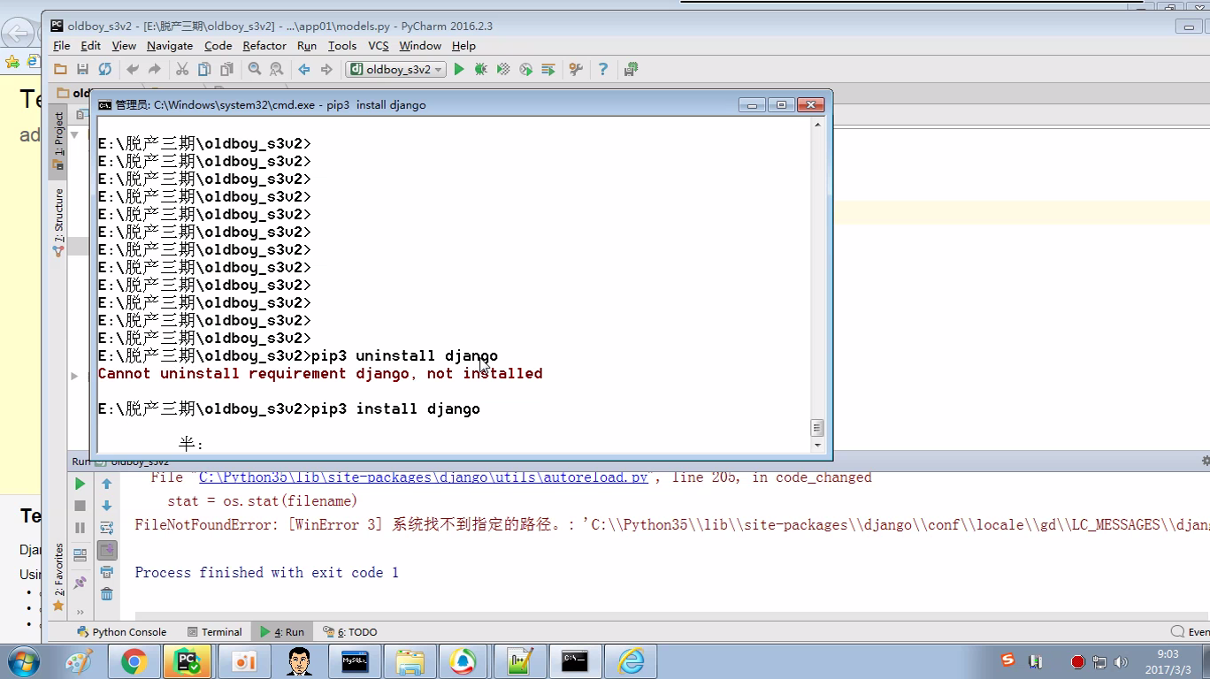This screenshot has width=1210, height=679.
Task: Click the Replace toolbar icon
Action: click(x=277, y=69)
